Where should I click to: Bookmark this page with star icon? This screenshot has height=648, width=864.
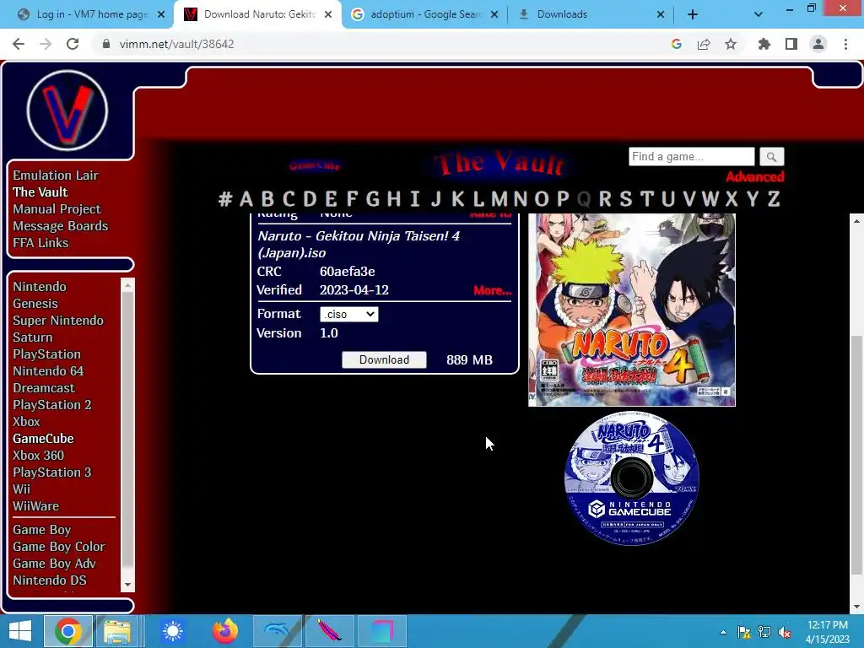(731, 44)
